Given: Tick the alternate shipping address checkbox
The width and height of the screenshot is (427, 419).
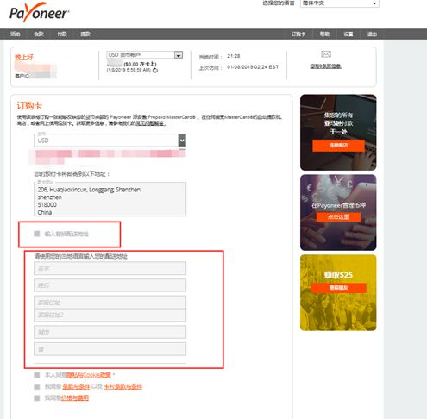Looking at the screenshot, I should click(x=37, y=234).
